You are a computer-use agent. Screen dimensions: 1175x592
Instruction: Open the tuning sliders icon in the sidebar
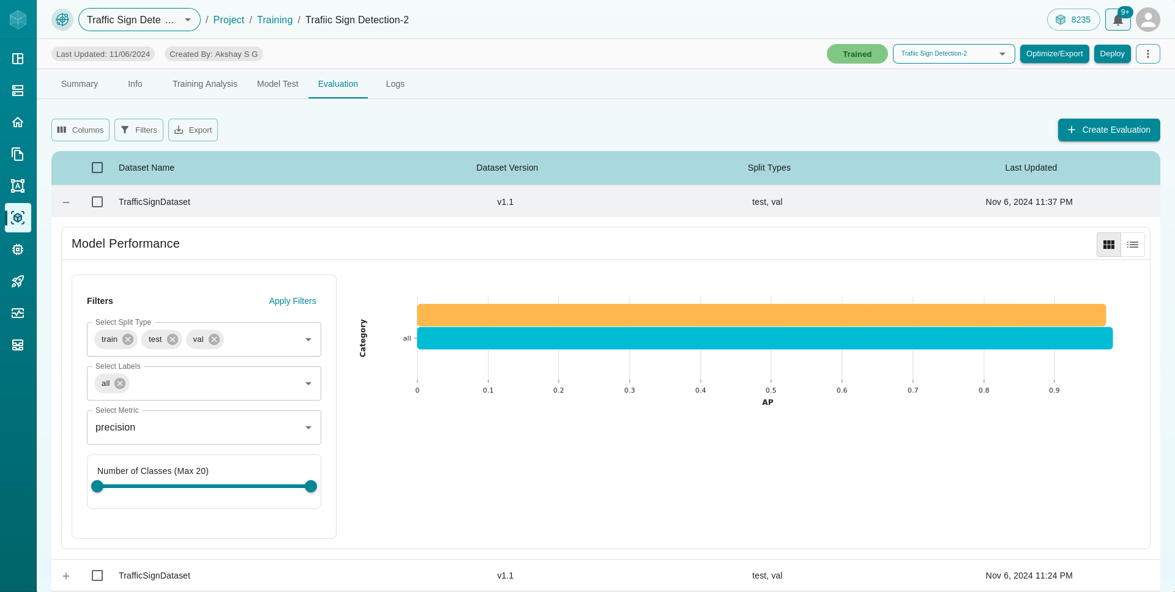(x=18, y=313)
